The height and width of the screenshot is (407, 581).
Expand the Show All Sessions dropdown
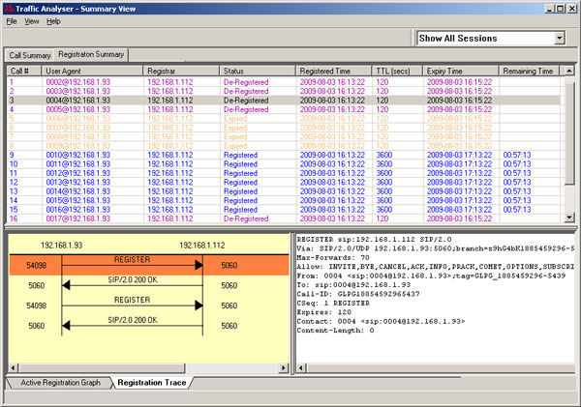(x=559, y=38)
